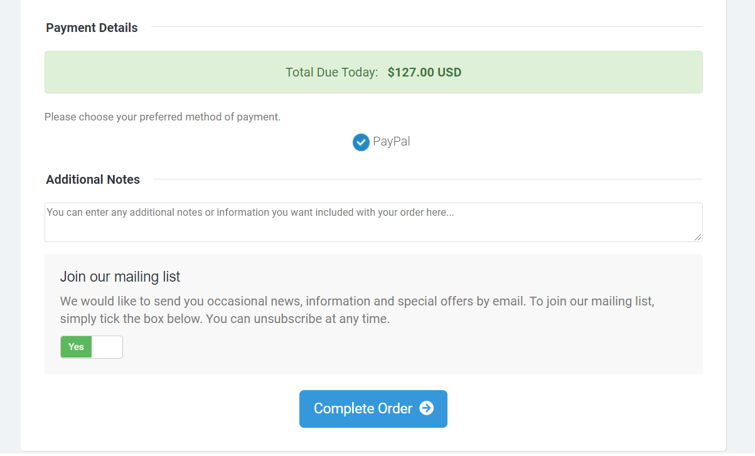The image size is (755, 456).
Task: Click the $127.00 USD total amount
Action: click(x=424, y=72)
